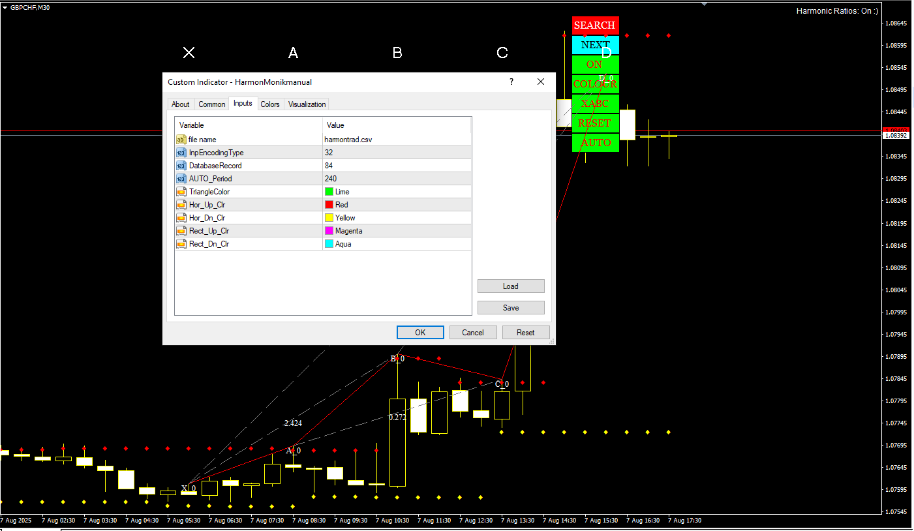This screenshot has height=531, width=914.
Task: Click the integer icon beside InpEncodingType
Action: (181, 153)
